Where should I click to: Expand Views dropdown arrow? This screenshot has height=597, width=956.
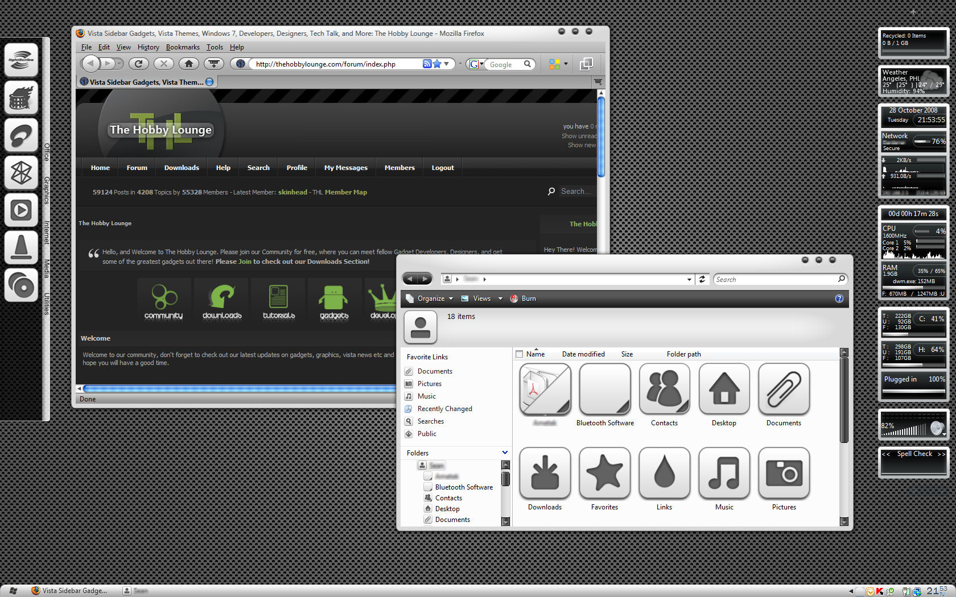point(500,298)
